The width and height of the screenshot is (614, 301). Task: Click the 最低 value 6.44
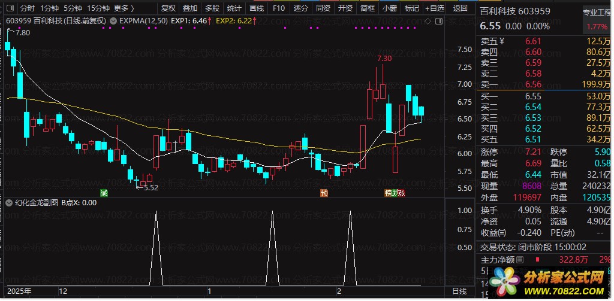[x=533, y=175]
